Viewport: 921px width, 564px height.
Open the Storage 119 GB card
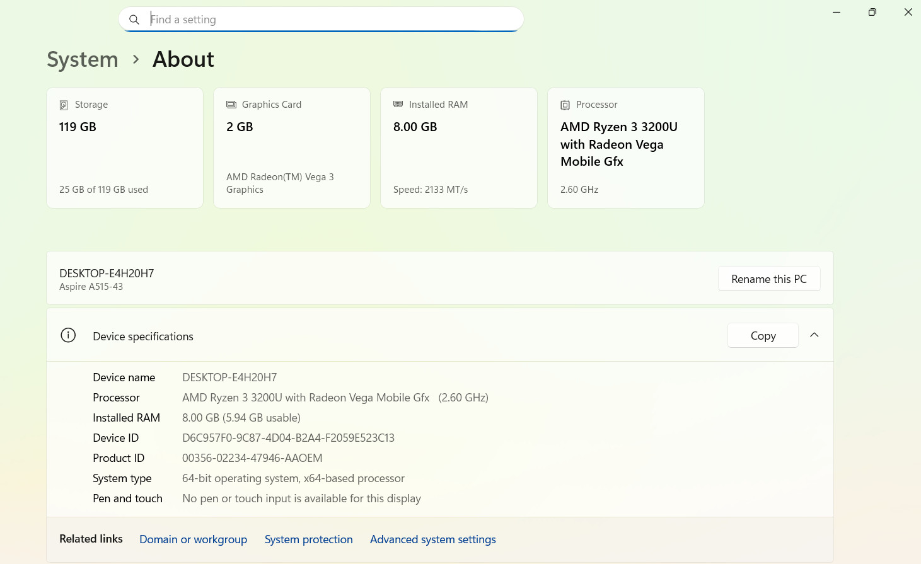(125, 147)
